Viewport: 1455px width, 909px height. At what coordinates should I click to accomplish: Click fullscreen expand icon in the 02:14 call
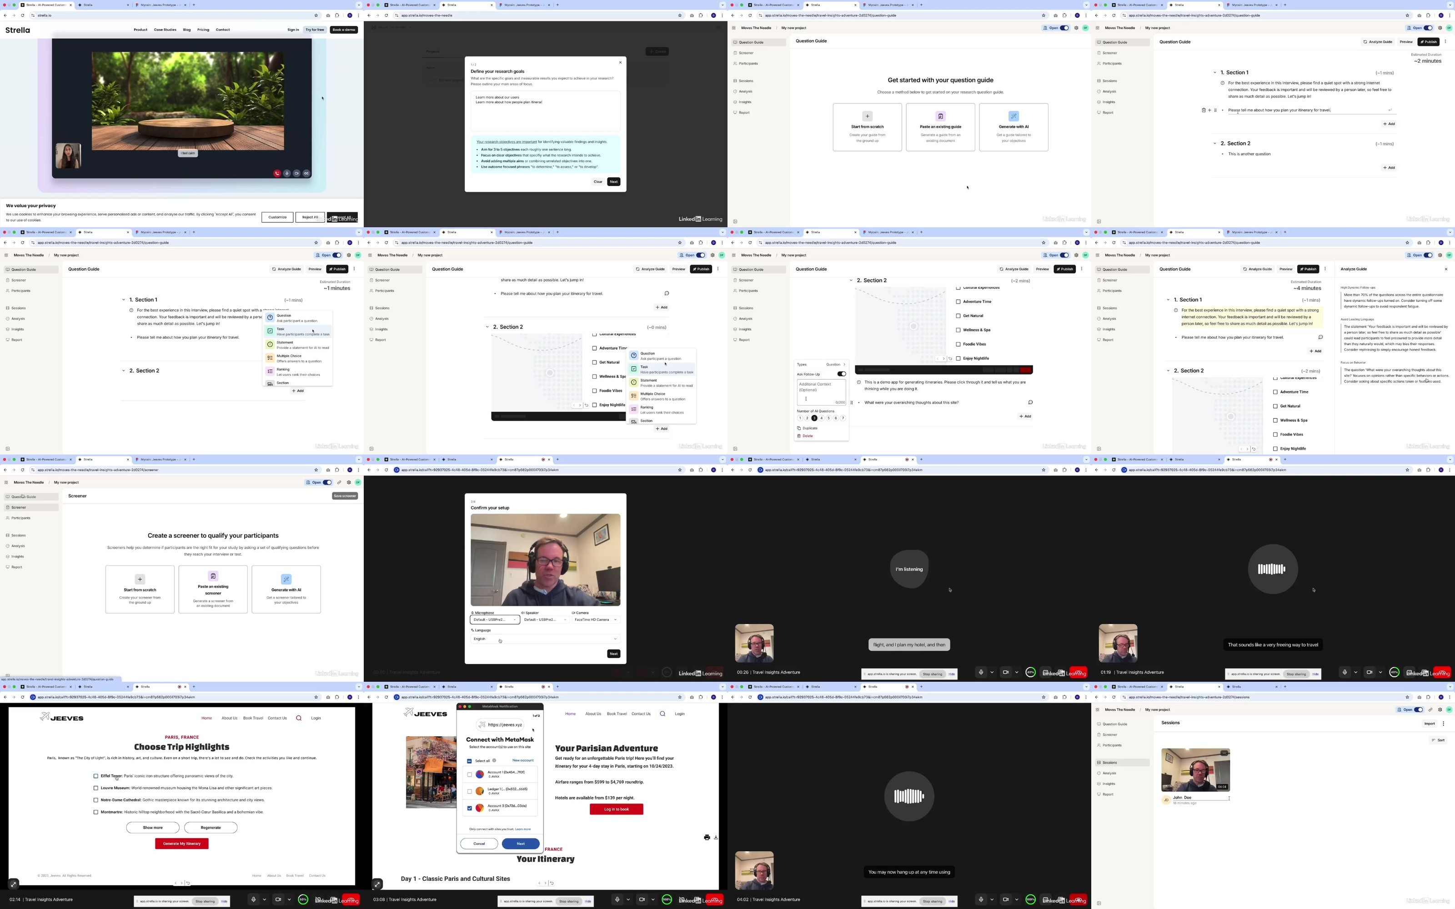click(13, 884)
